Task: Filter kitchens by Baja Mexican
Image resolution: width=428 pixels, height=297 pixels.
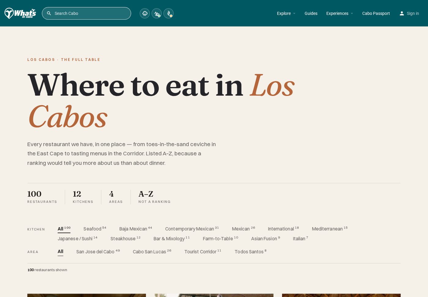Action: click(x=135, y=229)
